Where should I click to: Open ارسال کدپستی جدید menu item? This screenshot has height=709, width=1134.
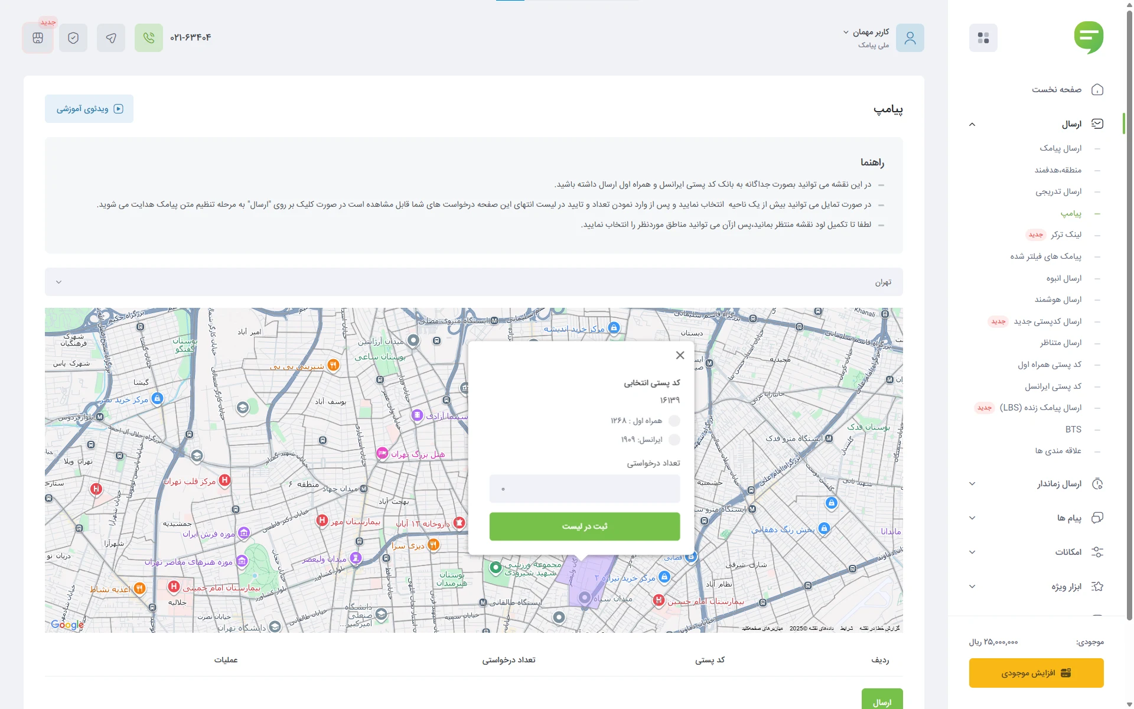[1048, 321]
